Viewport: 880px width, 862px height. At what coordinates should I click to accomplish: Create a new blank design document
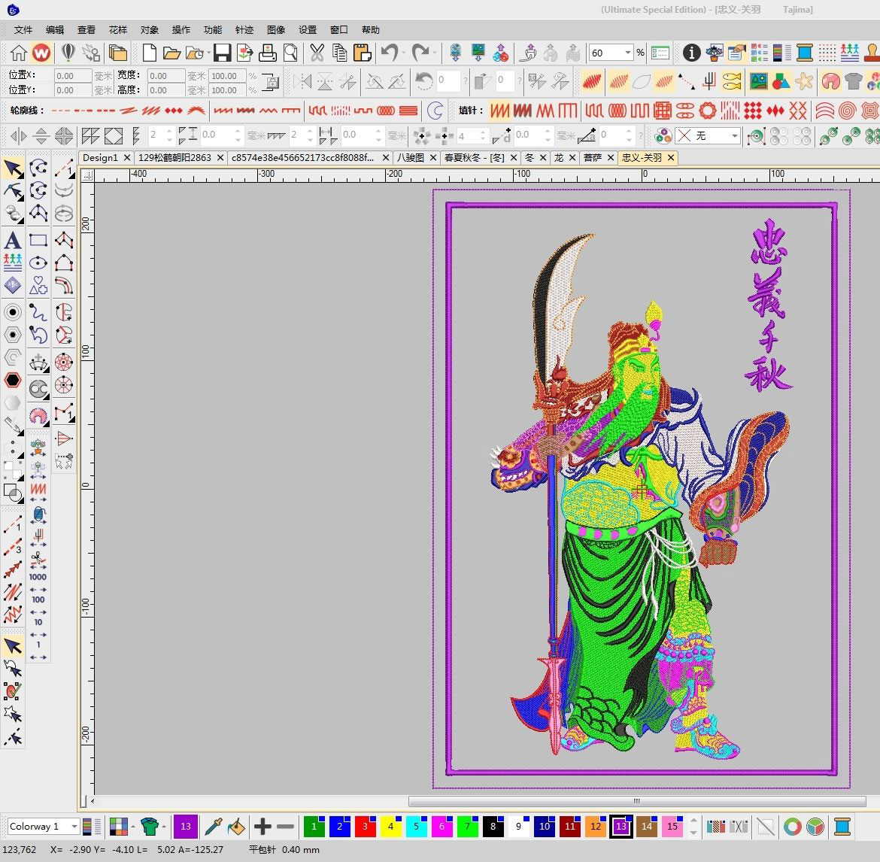[x=149, y=53]
